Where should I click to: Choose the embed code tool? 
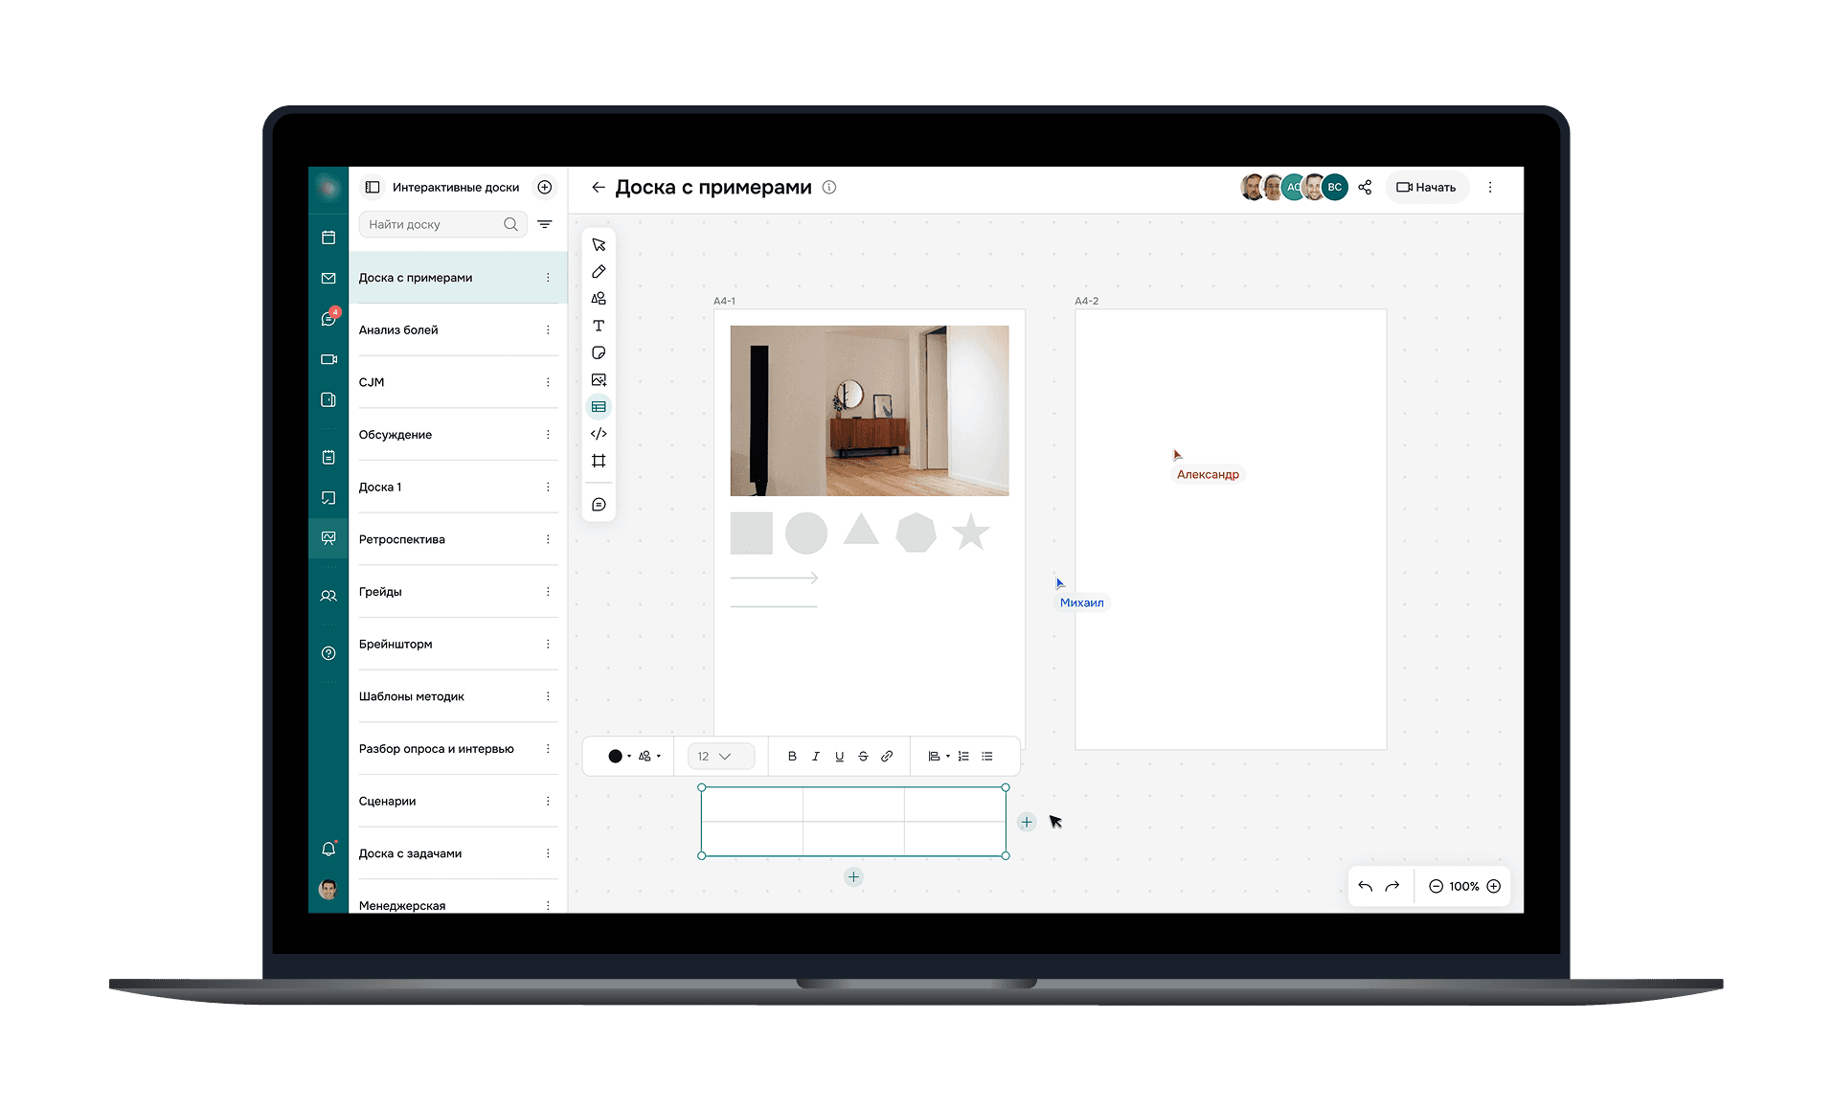(x=599, y=434)
